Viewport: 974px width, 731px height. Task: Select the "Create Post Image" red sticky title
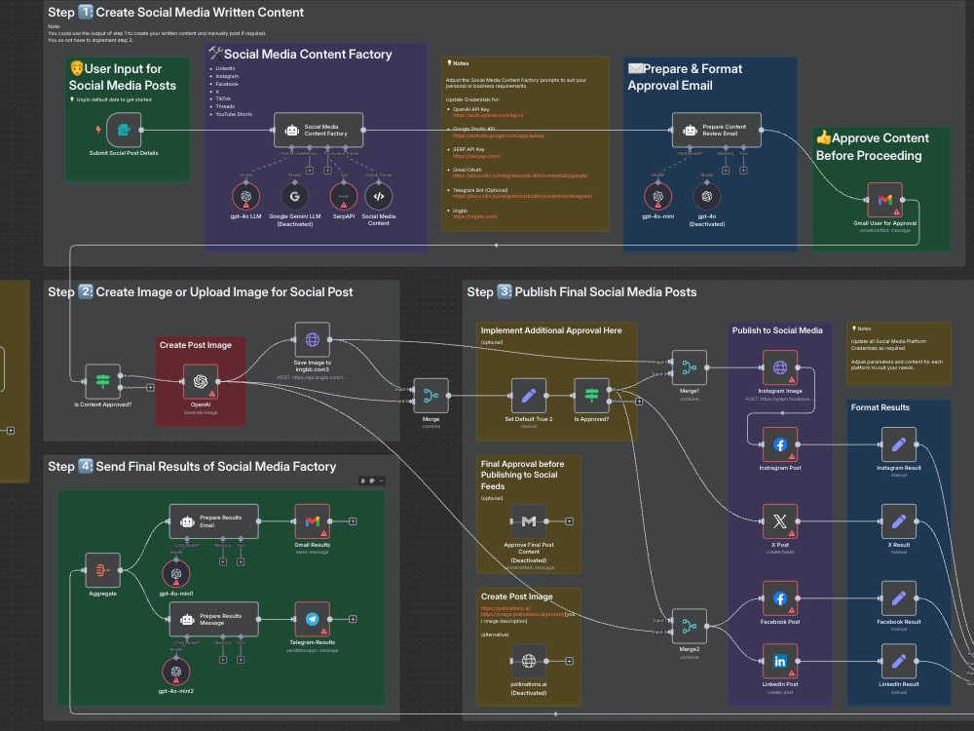[x=196, y=345]
